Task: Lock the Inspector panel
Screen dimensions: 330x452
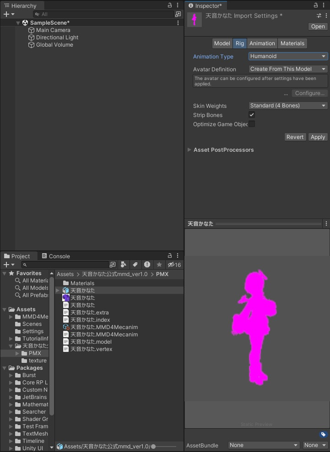Action: click(316, 5)
